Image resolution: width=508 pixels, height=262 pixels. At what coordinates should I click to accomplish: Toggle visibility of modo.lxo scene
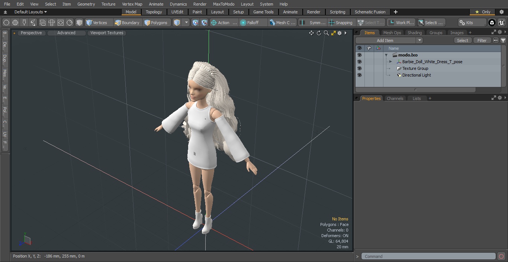click(359, 55)
